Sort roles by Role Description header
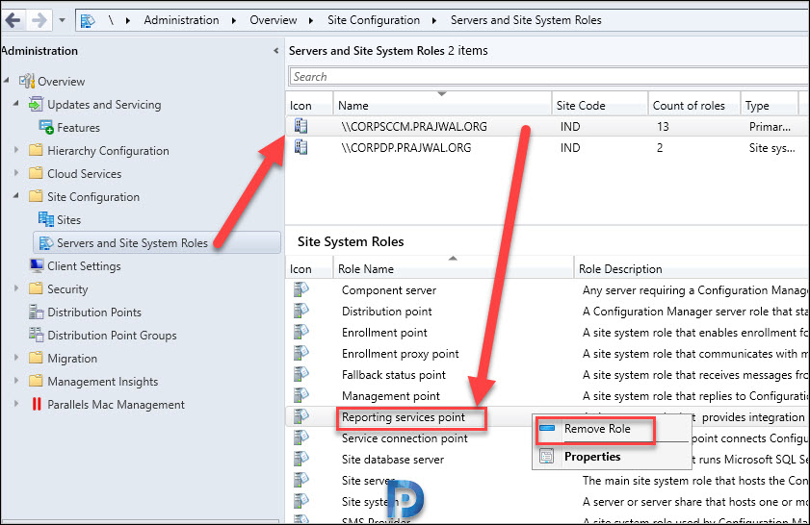Image resolution: width=810 pixels, height=525 pixels. pyautogui.click(x=692, y=268)
